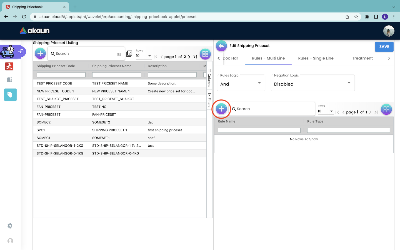Click the add button in Shipping Priceset Listing

coord(40,53)
